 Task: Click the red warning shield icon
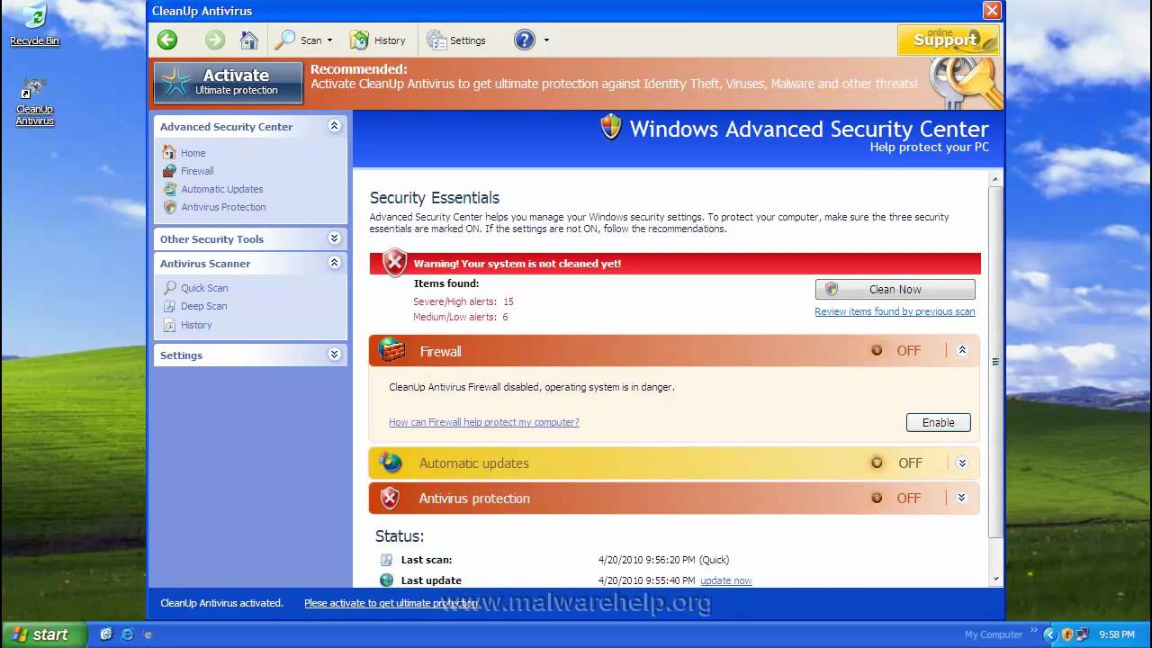394,263
